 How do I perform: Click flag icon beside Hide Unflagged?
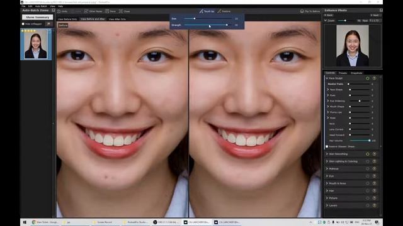tap(48, 24)
